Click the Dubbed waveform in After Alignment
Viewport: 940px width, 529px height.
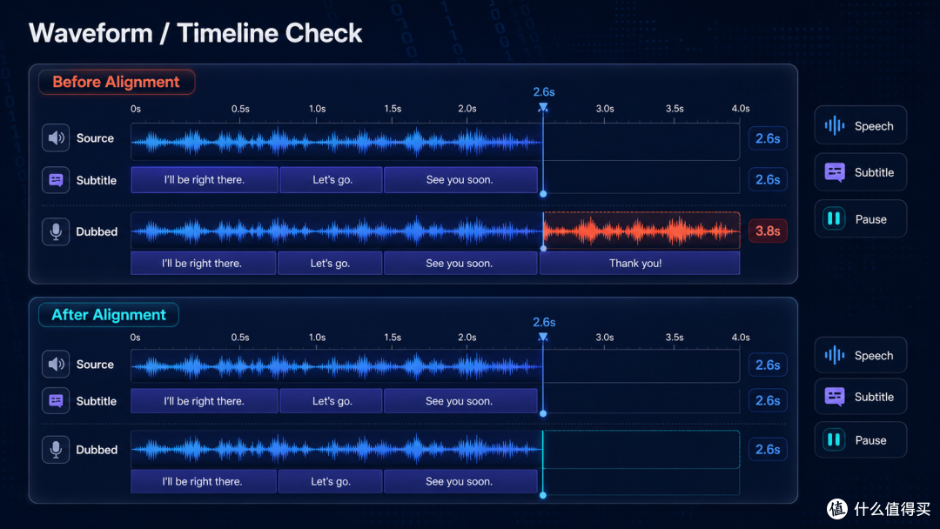337,449
